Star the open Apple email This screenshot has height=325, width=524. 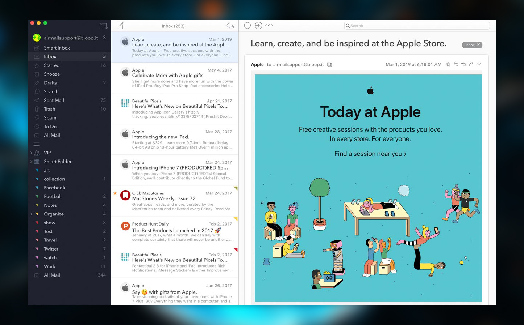[x=448, y=64]
